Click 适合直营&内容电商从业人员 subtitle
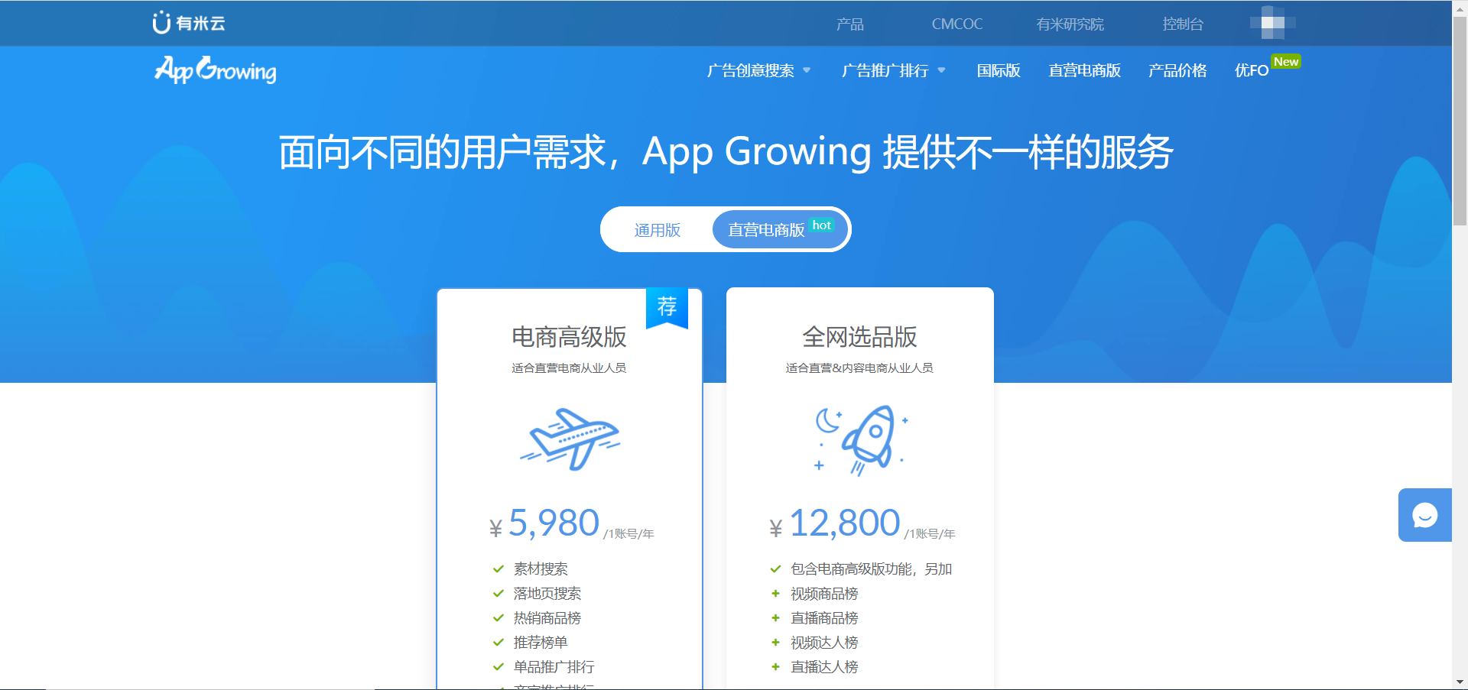The image size is (1468, 690). [x=859, y=368]
